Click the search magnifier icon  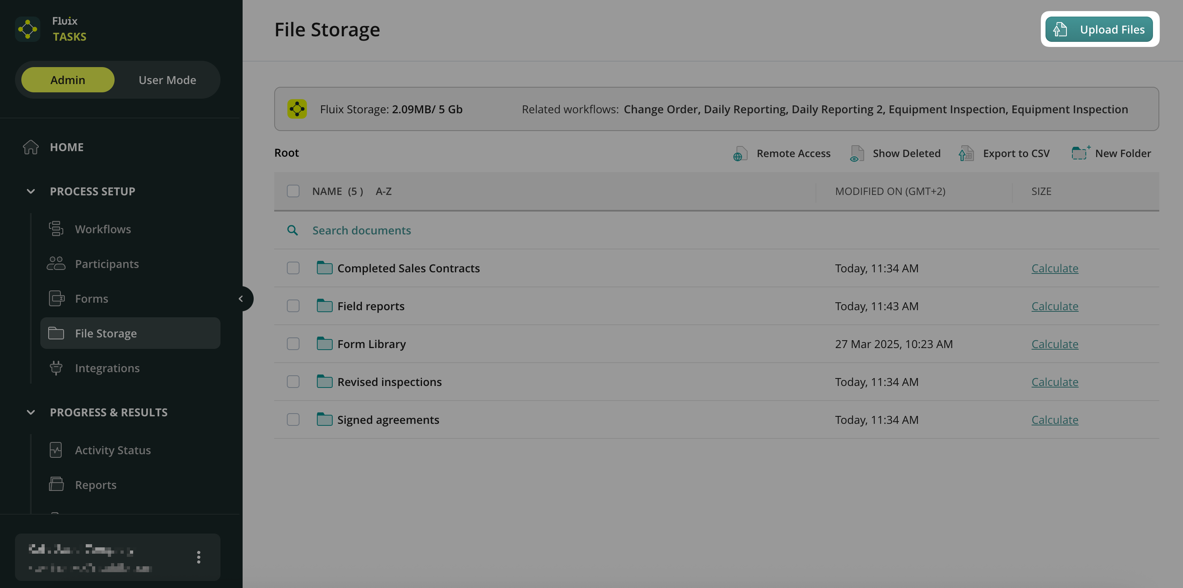(292, 230)
